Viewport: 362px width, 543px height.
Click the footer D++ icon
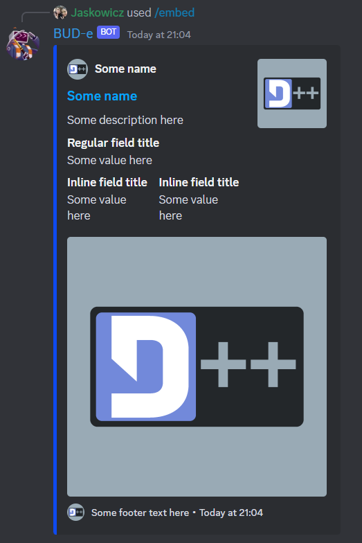(76, 513)
